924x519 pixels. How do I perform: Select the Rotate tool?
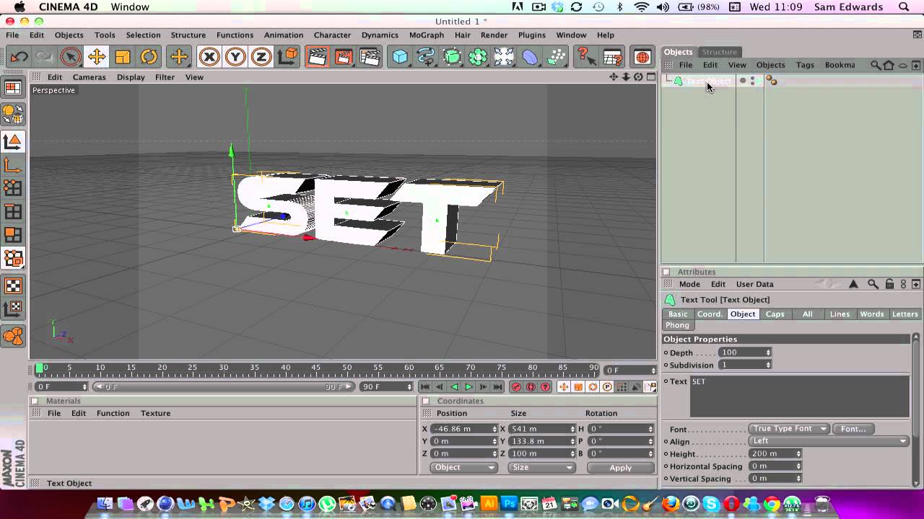point(149,56)
